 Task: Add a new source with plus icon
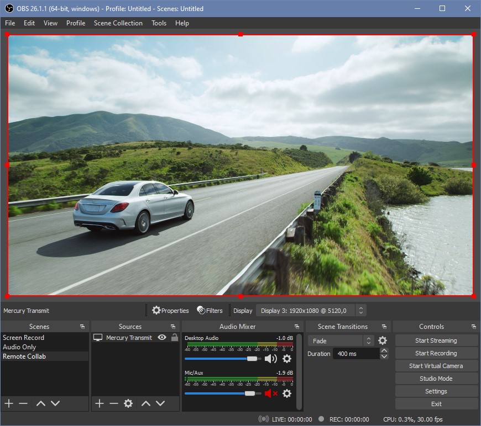pyautogui.click(x=99, y=403)
